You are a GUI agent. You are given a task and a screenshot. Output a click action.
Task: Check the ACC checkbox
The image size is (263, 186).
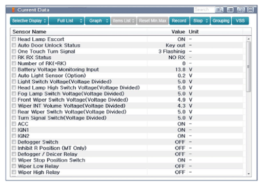[14, 124]
